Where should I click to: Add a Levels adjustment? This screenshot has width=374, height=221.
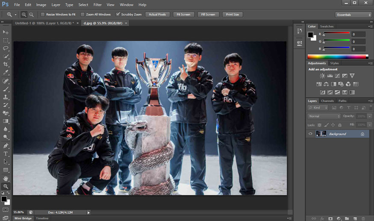click(330, 76)
